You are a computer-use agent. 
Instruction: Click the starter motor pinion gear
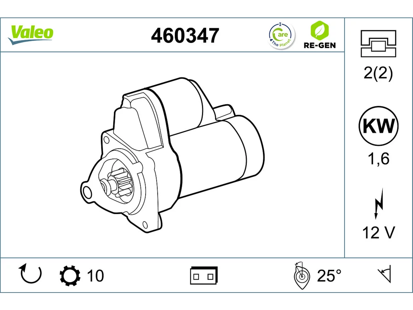tap(116, 185)
